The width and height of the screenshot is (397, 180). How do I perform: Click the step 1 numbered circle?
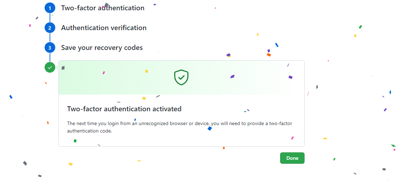[x=50, y=8]
